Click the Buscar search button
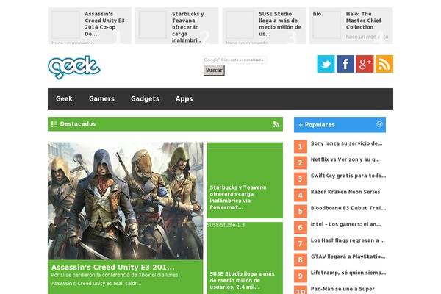441x294 pixels. (214, 70)
